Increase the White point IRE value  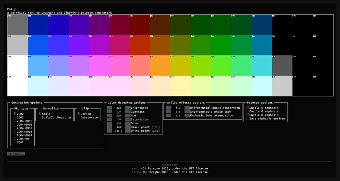(x=128, y=131)
